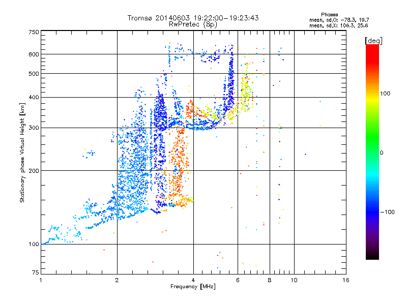Click the y-axis tick label '750'
The height and width of the screenshot is (305, 407).
[x=34, y=32]
